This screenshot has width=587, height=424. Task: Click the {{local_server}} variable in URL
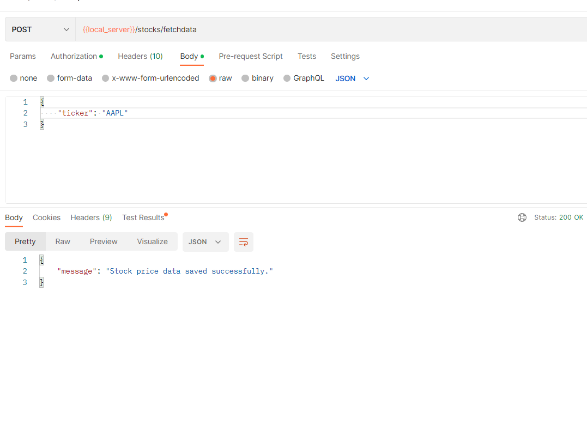(x=108, y=29)
